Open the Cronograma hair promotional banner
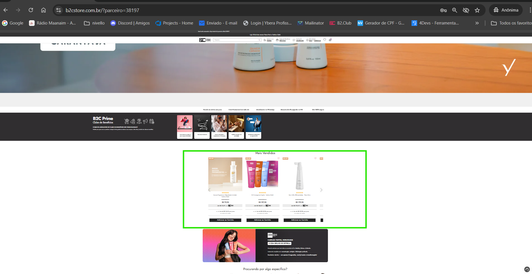Image resolution: width=532 pixels, height=274 pixels. pyautogui.click(x=265, y=246)
